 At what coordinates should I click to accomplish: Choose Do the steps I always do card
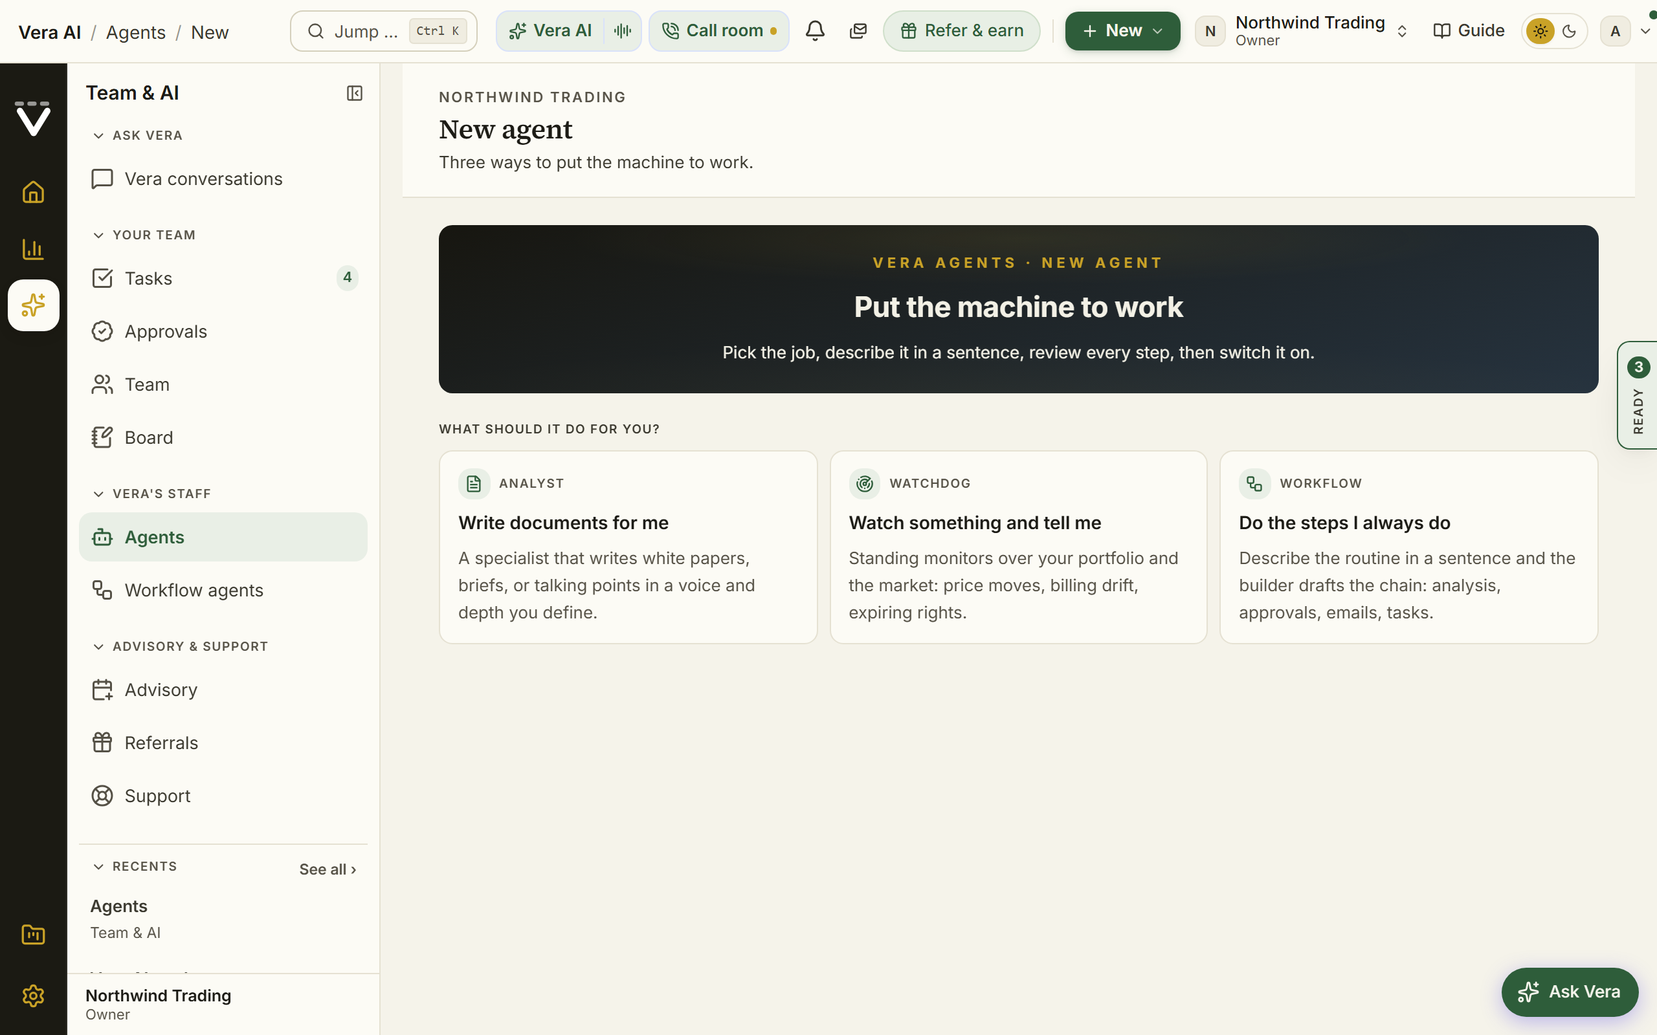point(1408,547)
